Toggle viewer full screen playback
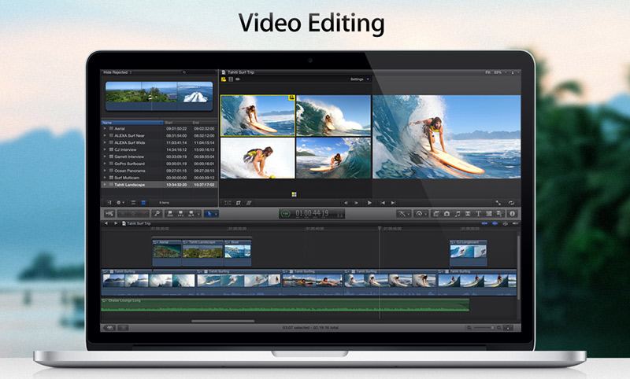The image size is (630, 379). (x=498, y=203)
